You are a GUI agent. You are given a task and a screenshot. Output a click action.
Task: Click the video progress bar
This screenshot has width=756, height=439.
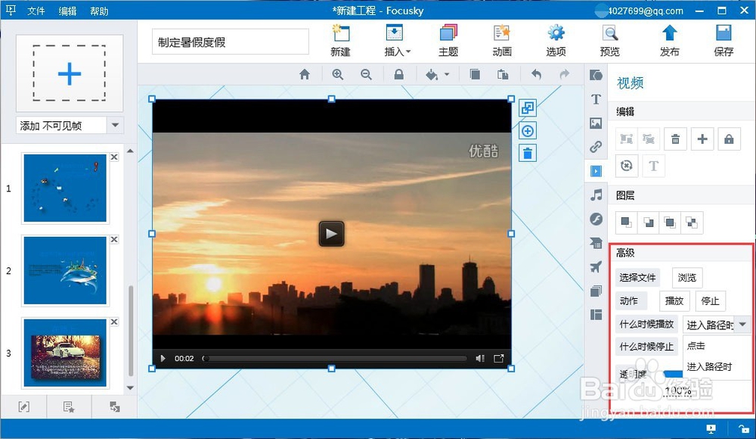(x=335, y=358)
